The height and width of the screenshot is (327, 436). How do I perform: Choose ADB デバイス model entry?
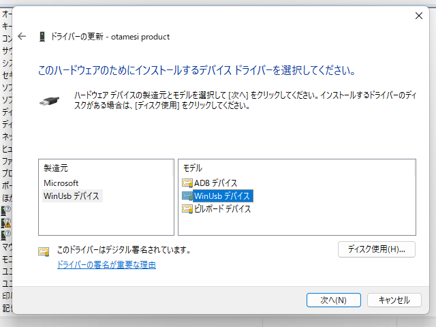click(215, 183)
